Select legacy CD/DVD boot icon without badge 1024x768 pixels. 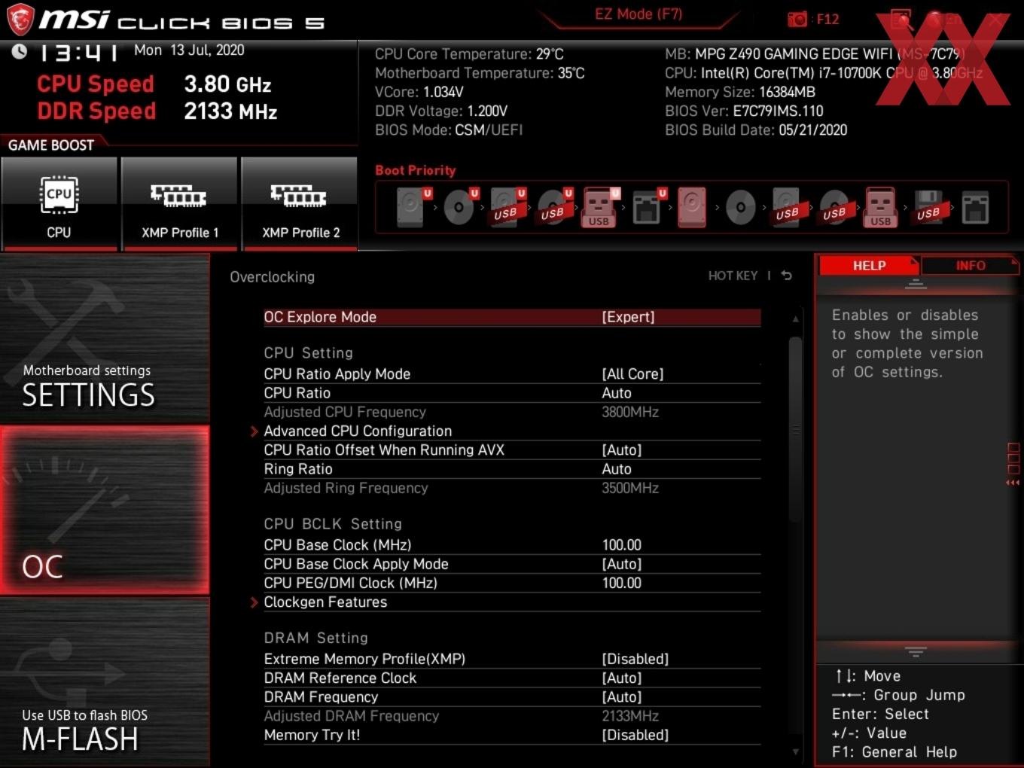(x=741, y=207)
